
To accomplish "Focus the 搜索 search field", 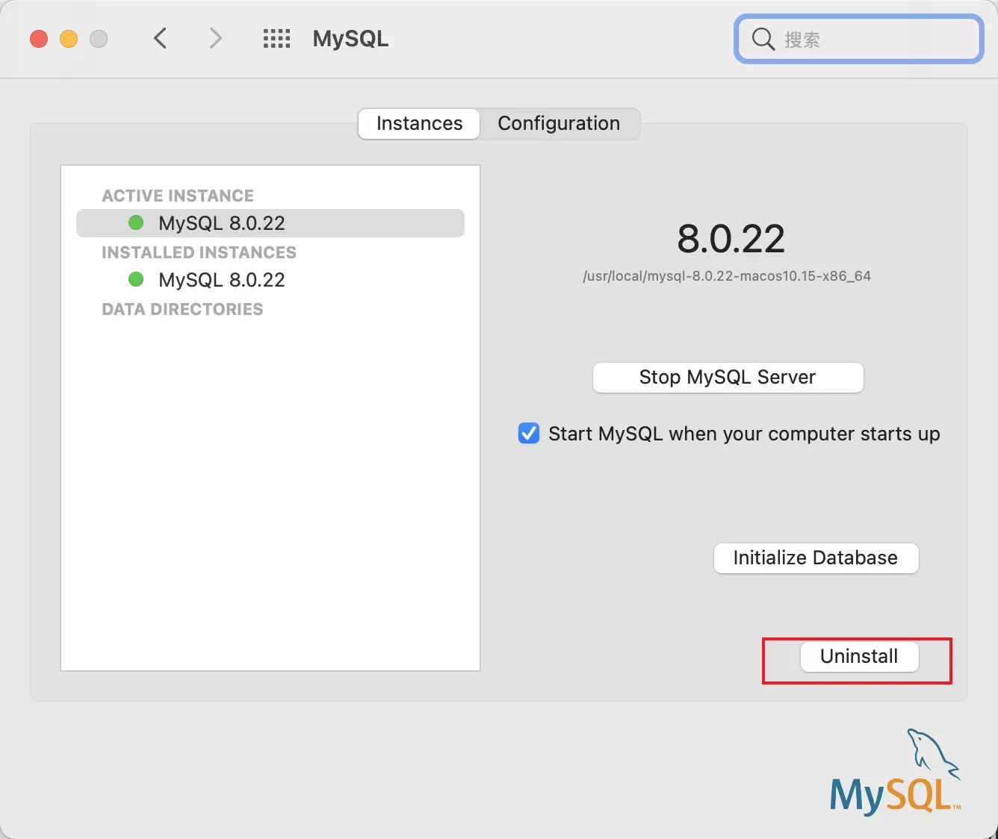I will tap(858, 39).
